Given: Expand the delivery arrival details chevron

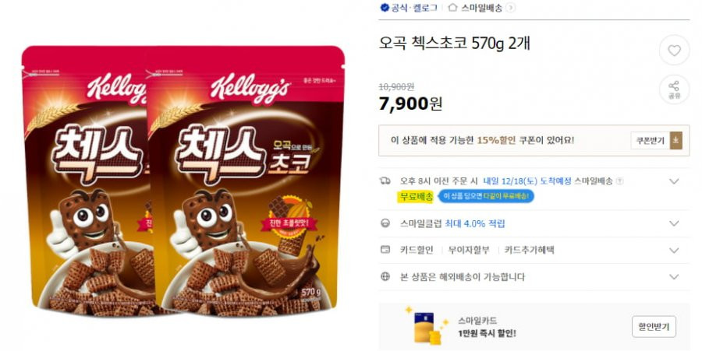Looking at the screenshot, I should tap(674, 181).
